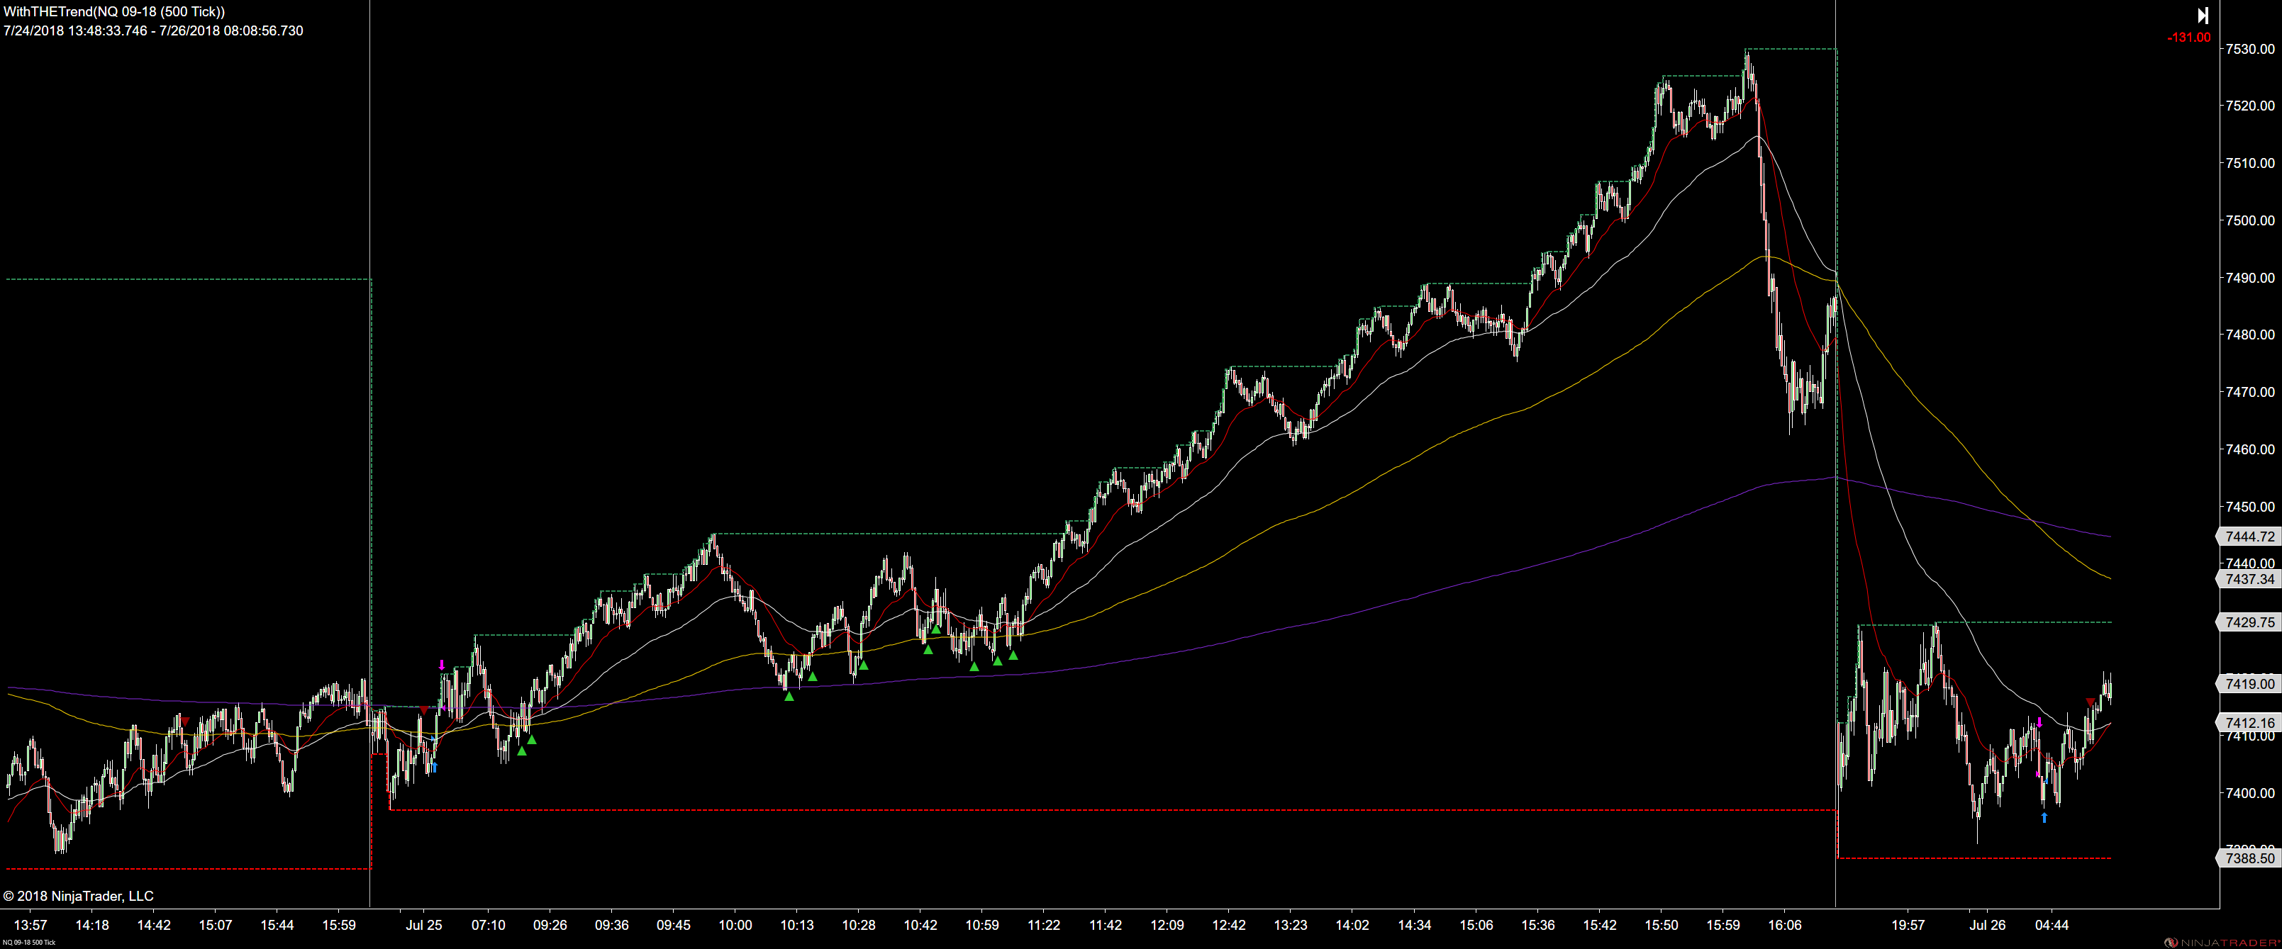Click the 7470.00 price axis label
Viewport: 2282px width, 949px height.
pos(2250,392)
